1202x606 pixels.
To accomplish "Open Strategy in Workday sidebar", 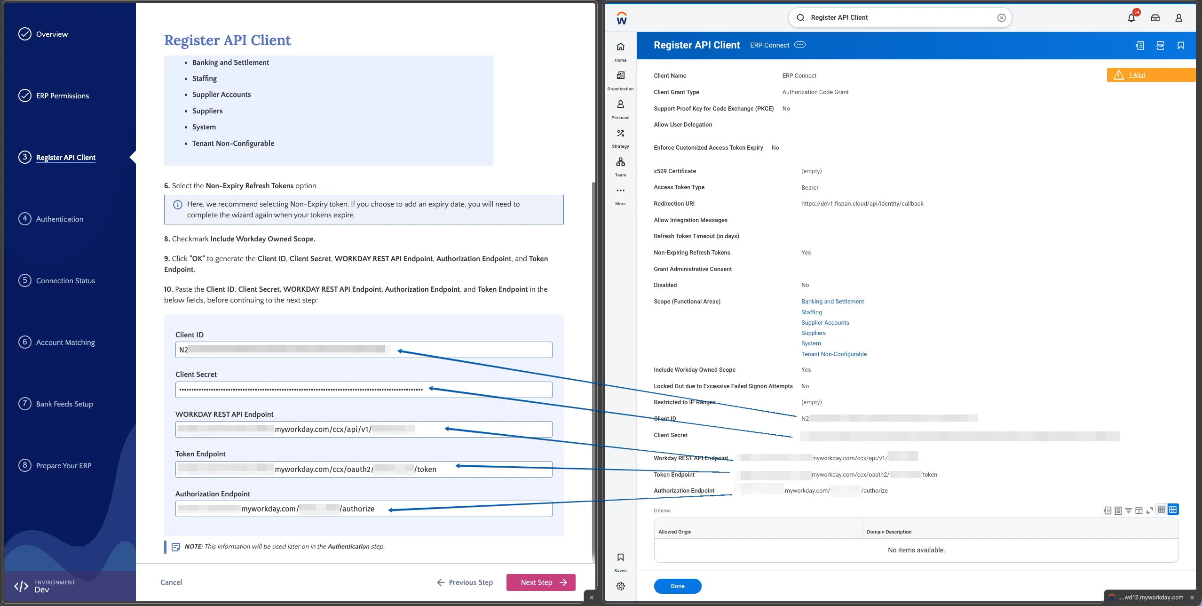I will [620, 137].
